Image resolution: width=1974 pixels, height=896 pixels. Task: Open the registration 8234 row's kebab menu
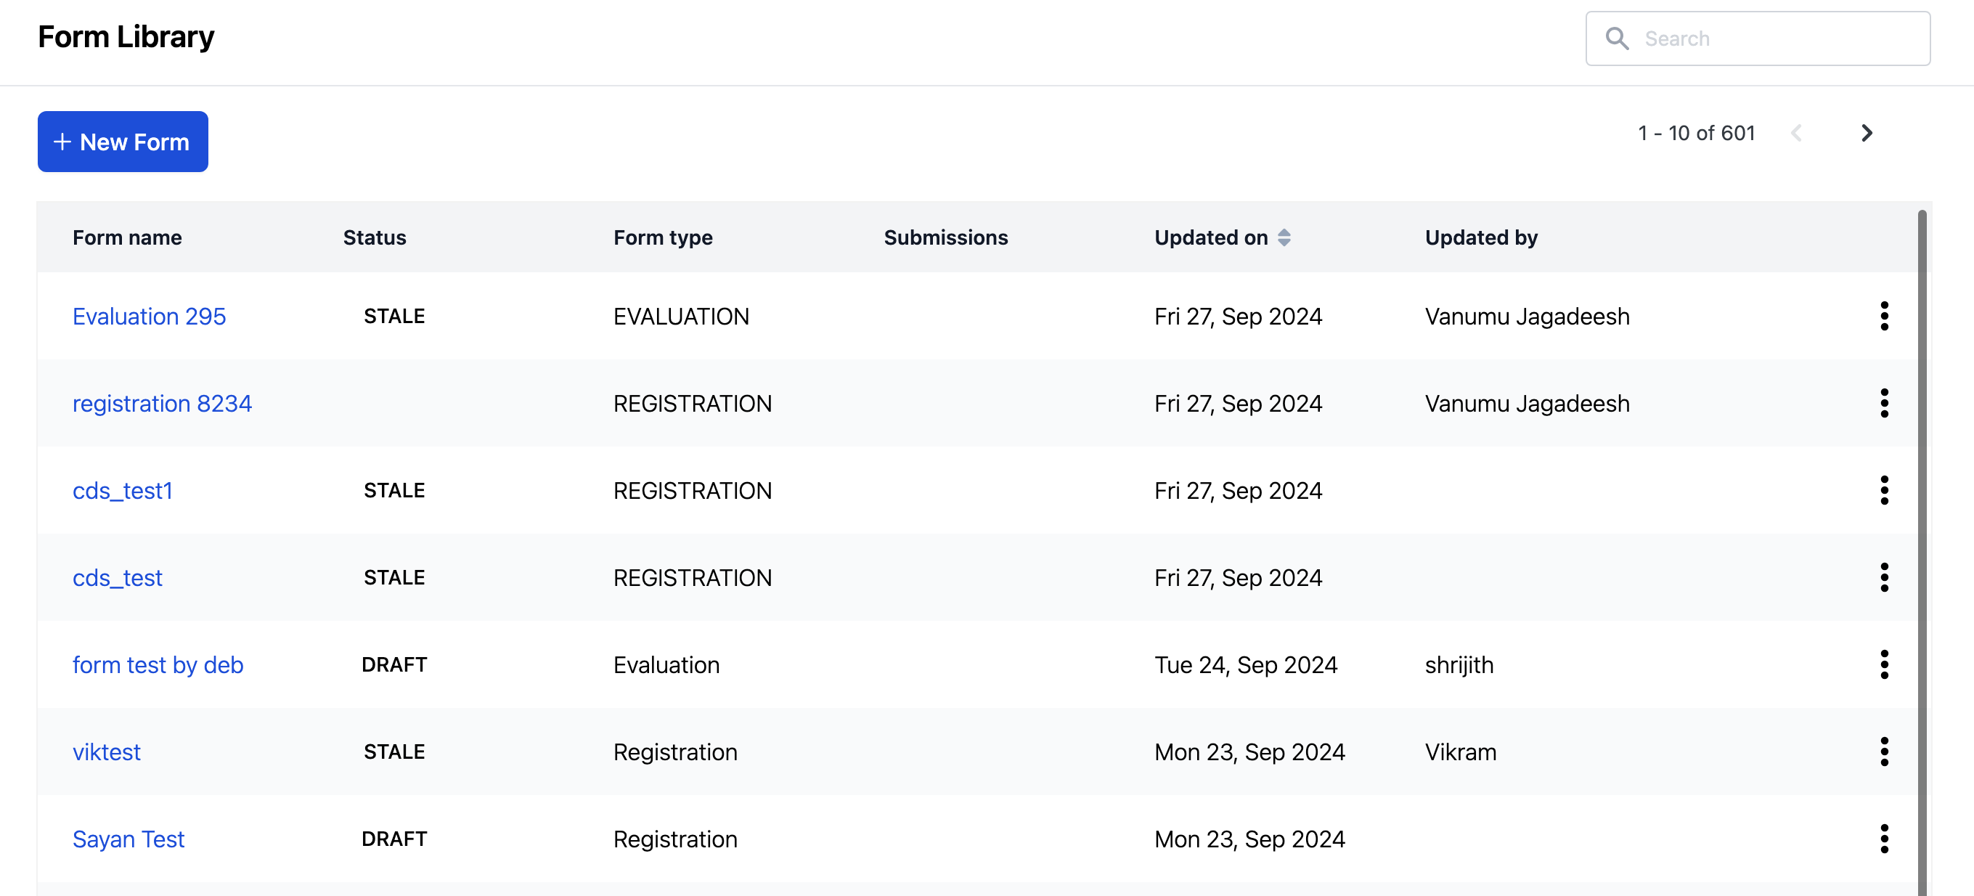point(1883,403)
